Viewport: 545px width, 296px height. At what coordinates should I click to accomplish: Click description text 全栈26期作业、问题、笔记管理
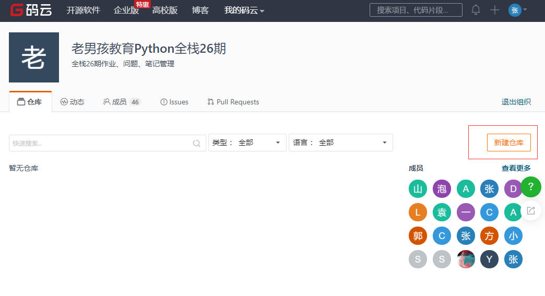tap(123, 64)
